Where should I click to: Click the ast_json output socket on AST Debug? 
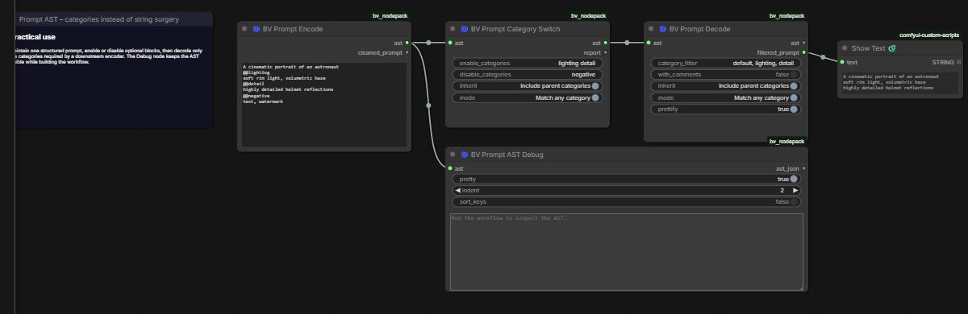tap(804, 168)
